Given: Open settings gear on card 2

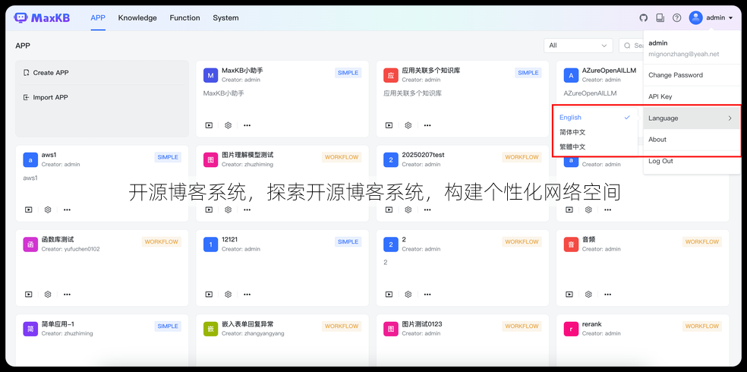Looking at the screenshot, I should click(408, 295).
